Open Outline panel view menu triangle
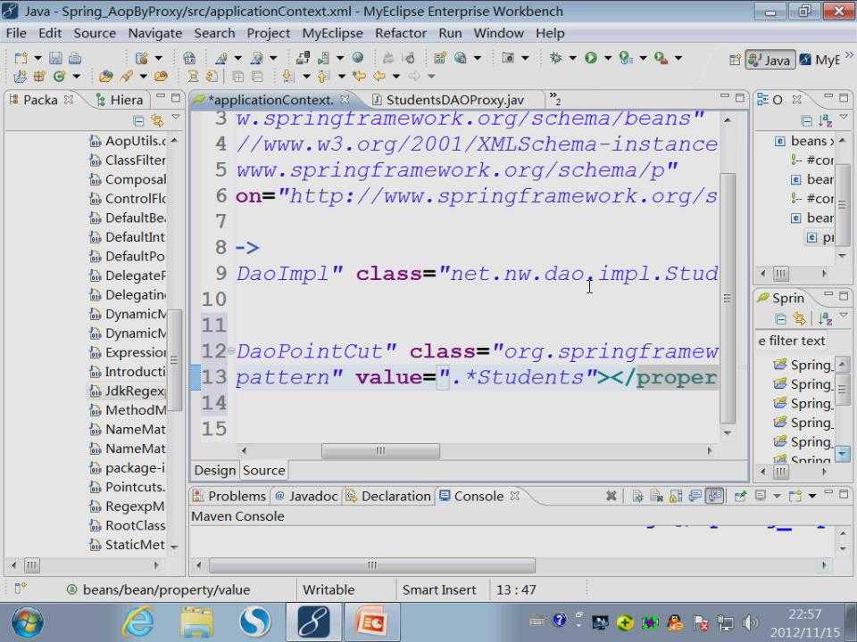This screenshot has width=857, height=642. (x=844, y=118)
